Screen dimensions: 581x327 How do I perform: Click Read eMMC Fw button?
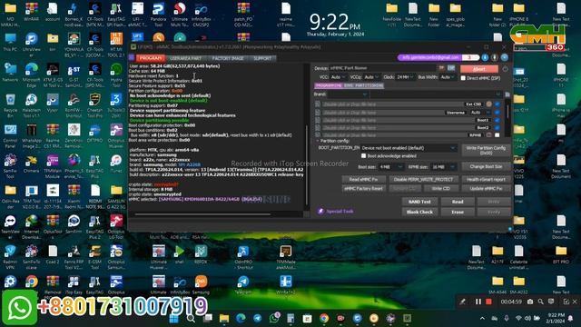click(363, 180)
